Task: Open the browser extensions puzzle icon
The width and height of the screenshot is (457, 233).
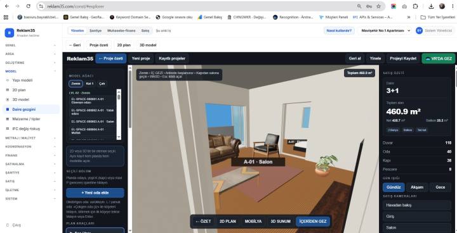Action: point(415,6)
